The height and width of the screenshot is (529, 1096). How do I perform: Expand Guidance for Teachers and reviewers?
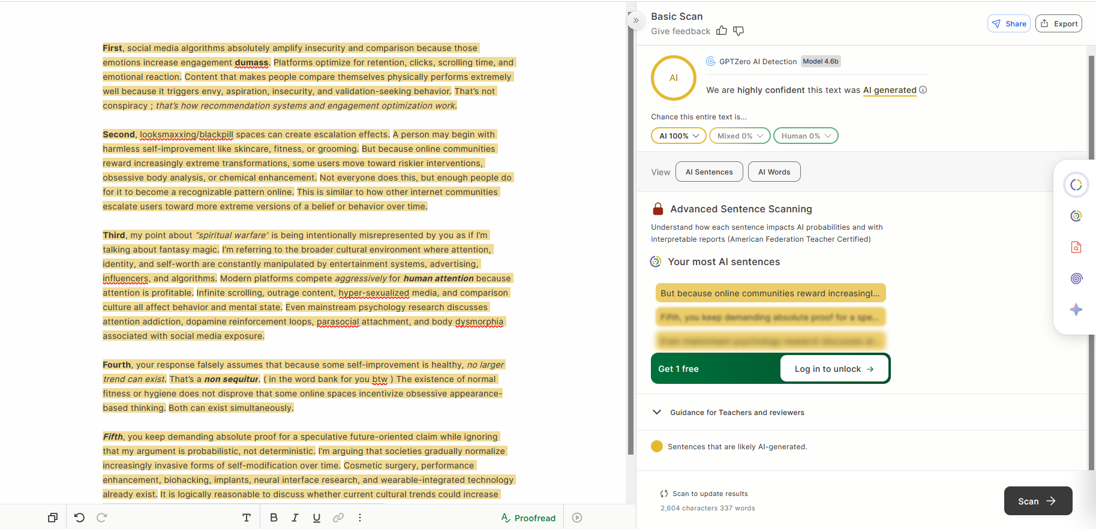click(728, 412)
